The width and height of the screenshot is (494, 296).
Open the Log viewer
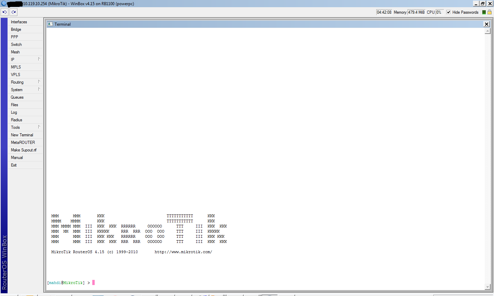pyautogui.click(x=25, y=112)
